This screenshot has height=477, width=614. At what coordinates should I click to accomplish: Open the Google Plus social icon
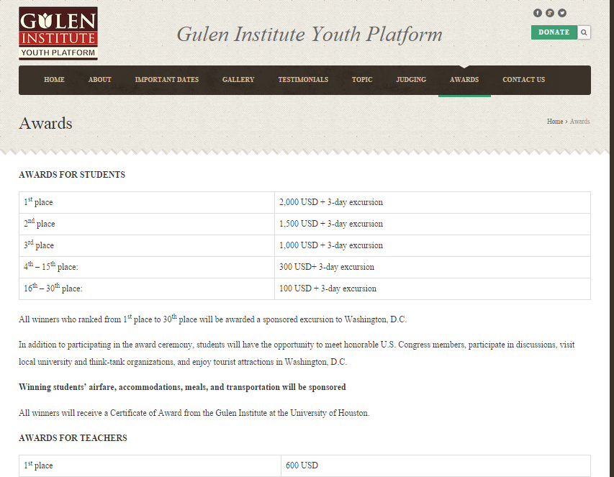pyautogui.click(x=550, y=13)
